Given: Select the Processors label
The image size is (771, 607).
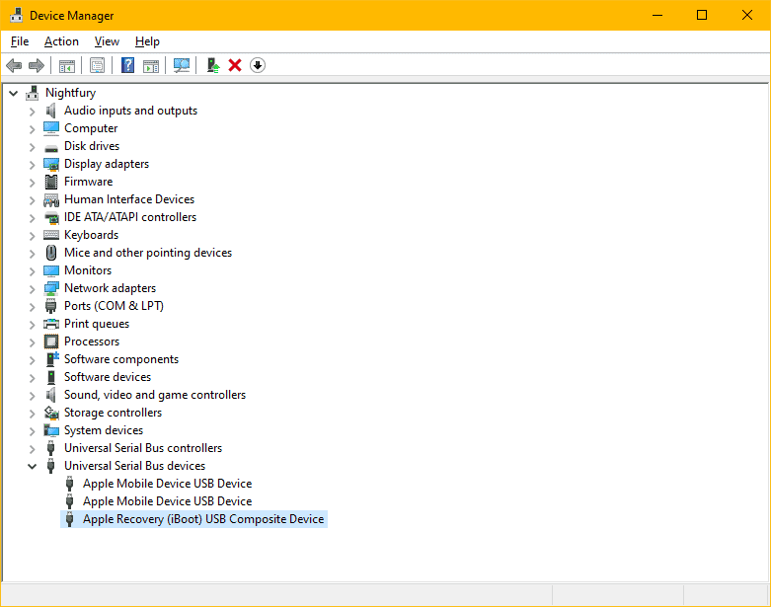Looking at the screenshot, I should 92,341.
